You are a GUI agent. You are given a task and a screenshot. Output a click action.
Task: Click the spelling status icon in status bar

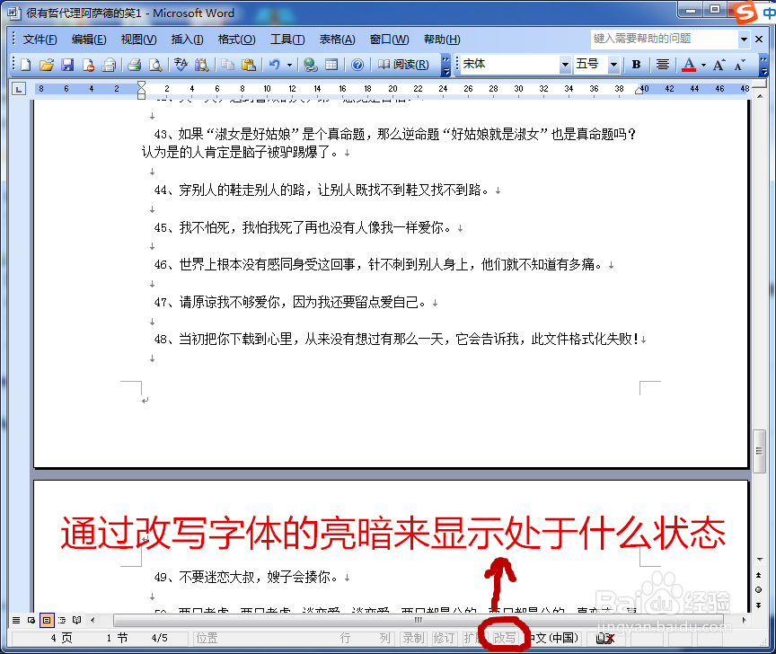604,639
